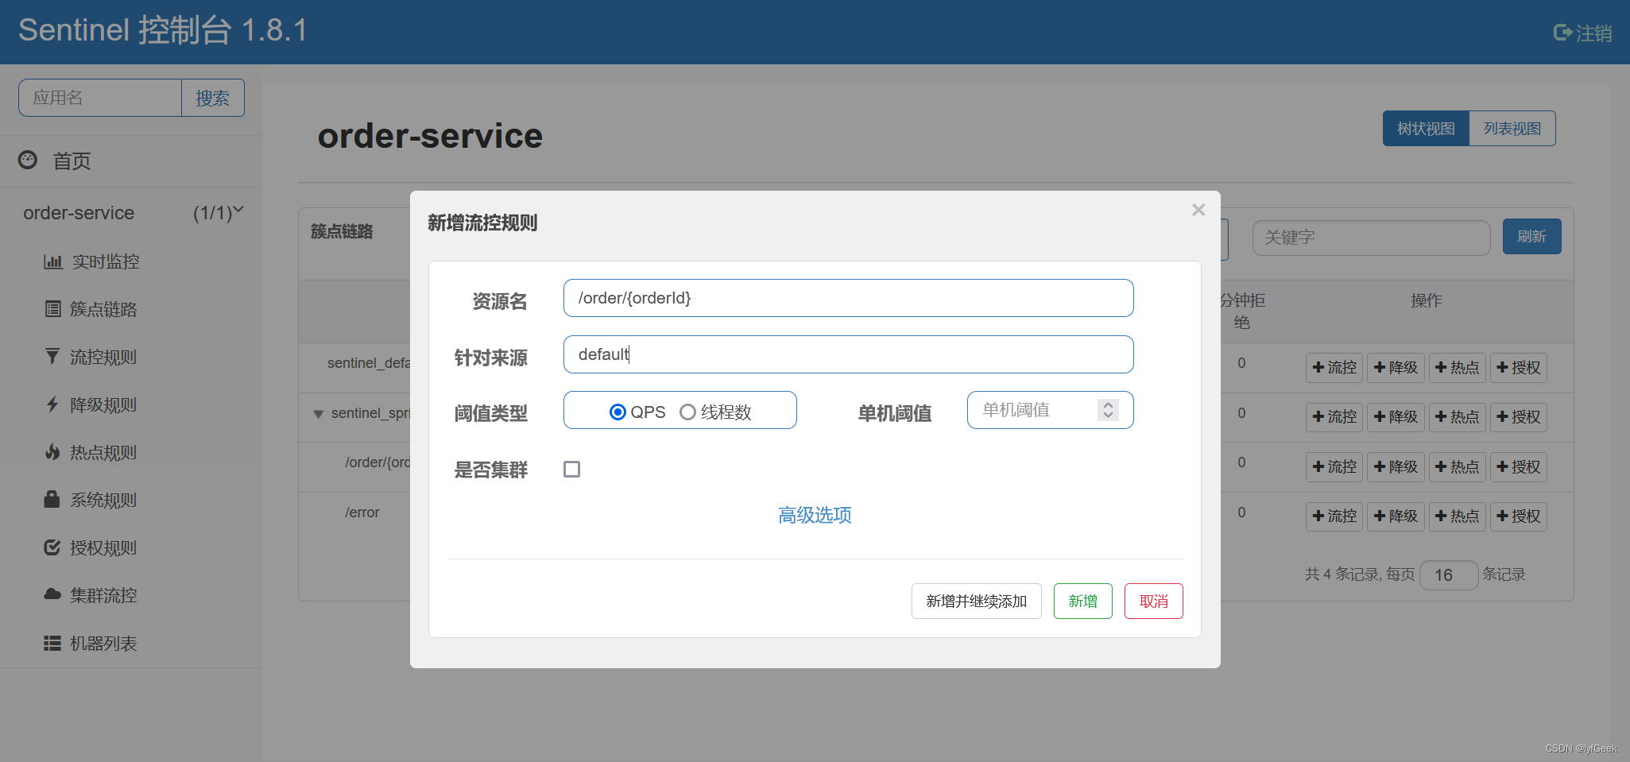Expand the order-service app chevron

pyautogui.click(x=238, y=211)
